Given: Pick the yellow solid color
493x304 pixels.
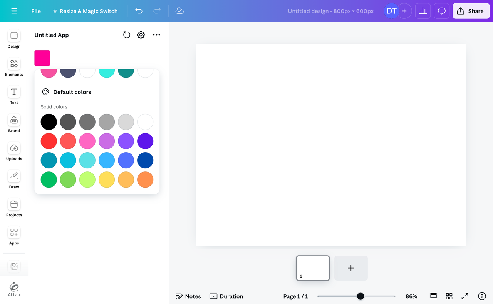Looking at the screenshot, I should tap(107, 179).
